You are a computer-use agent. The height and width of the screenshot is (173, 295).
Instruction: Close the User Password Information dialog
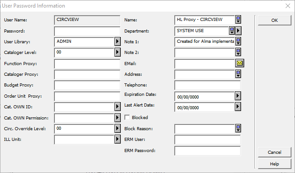(x=288, y=6)
